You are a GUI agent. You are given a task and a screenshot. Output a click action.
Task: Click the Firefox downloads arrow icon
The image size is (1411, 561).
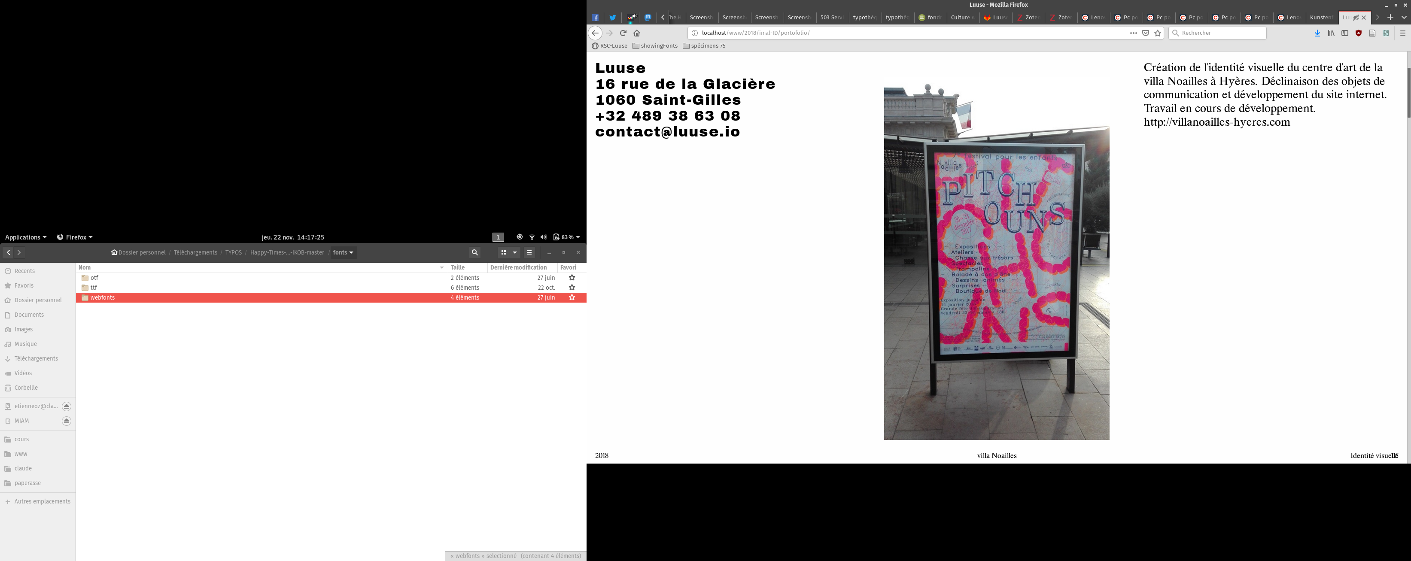point(1317,33)
